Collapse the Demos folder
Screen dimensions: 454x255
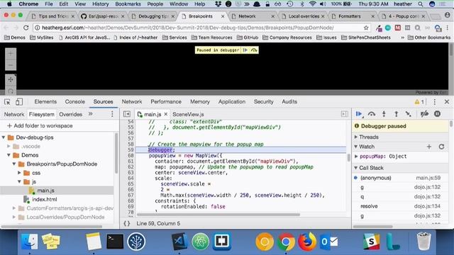click(x=9, y=155)
